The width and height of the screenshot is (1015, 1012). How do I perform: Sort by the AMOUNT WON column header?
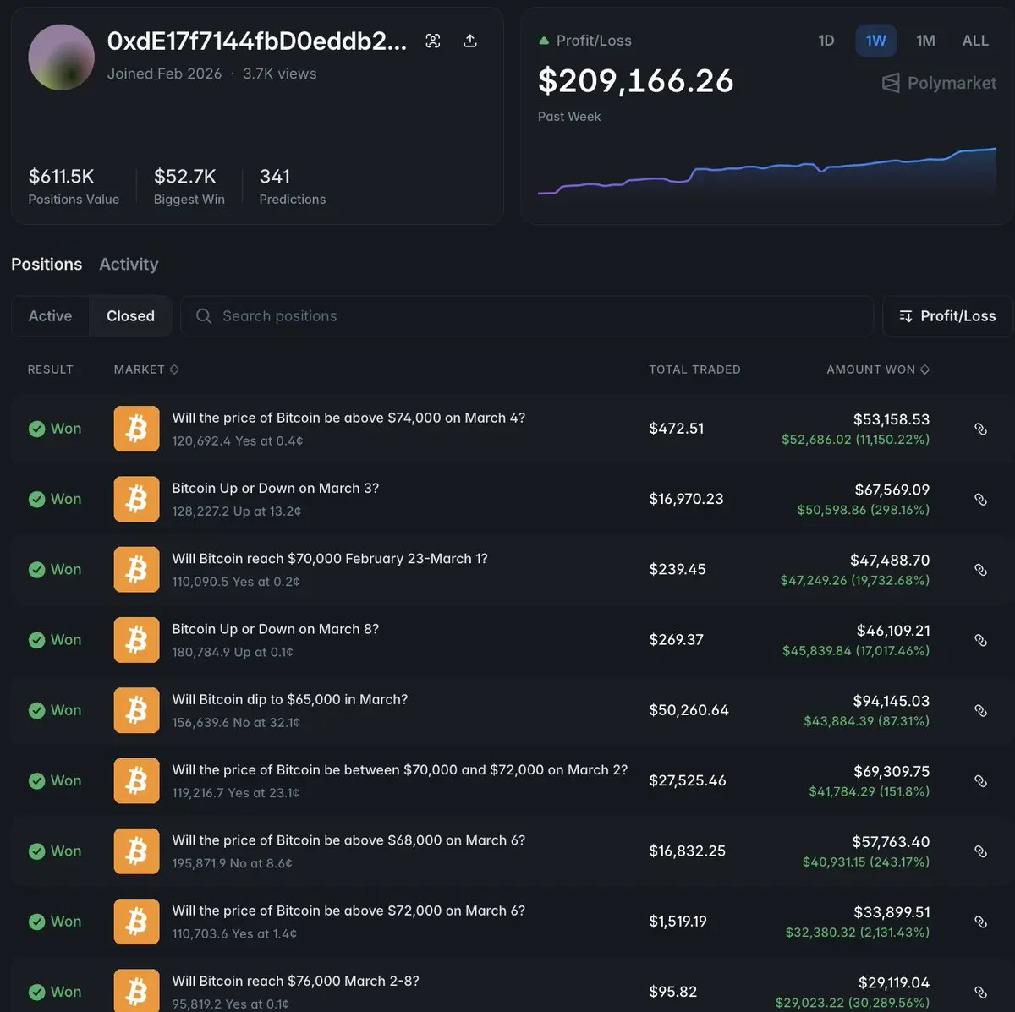pos(878,369)
